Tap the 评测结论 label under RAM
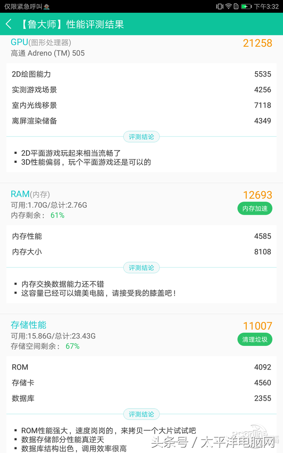 coord(141,268)
